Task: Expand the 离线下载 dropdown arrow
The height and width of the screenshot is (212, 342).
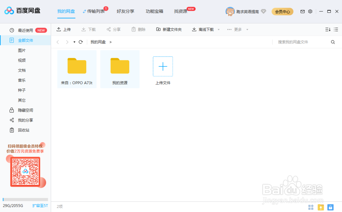Action: coord(219,29)
